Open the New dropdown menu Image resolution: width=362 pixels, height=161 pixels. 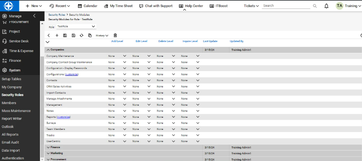point(34,6)
